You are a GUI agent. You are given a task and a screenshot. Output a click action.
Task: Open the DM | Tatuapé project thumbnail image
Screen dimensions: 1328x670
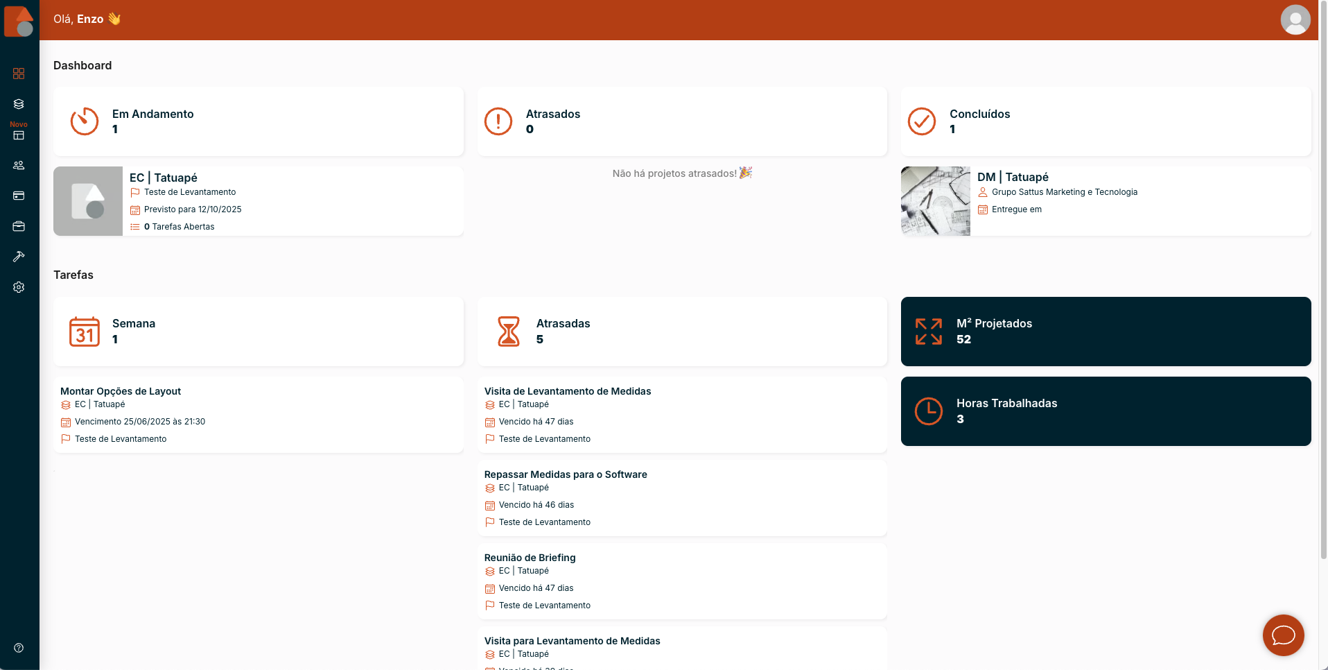pos(935,201)
